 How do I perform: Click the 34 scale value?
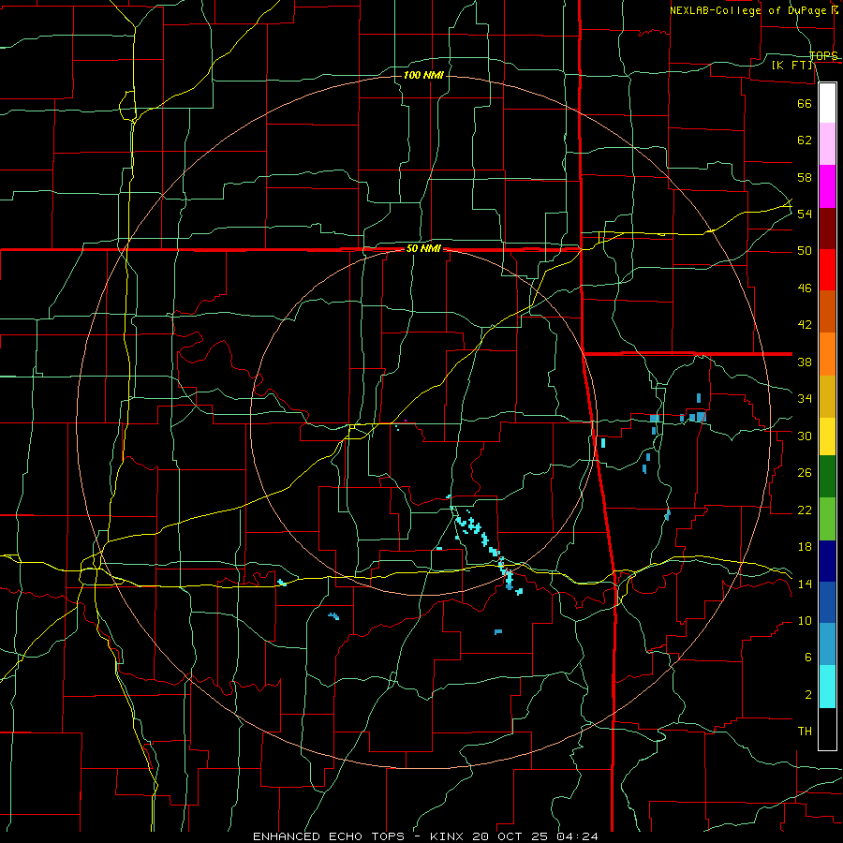point(805,399)
